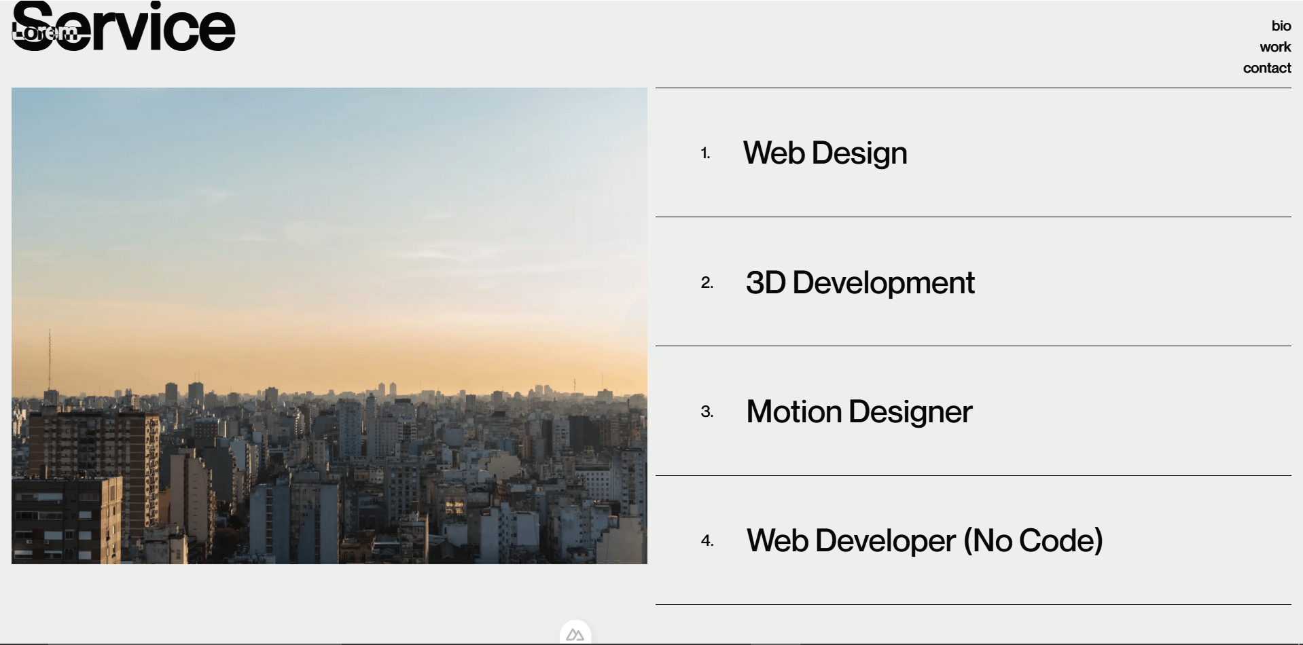Viewport: 1303px width, 645px height.
Task: Open the contact navigation link
Action: [x=1266, y=68]
